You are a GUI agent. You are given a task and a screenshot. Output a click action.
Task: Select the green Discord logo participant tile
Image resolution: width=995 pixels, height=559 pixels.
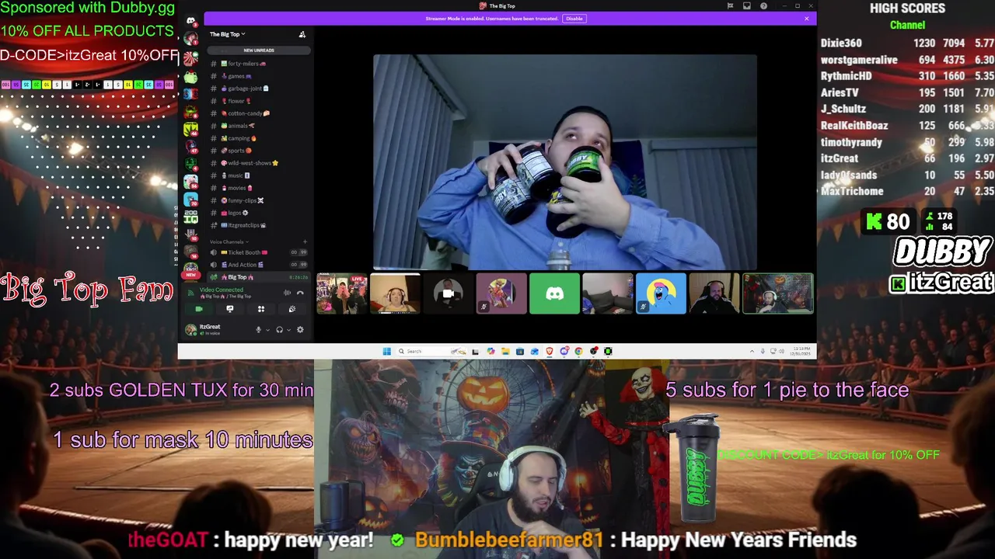pyautogui.click(x=554, y=293)
